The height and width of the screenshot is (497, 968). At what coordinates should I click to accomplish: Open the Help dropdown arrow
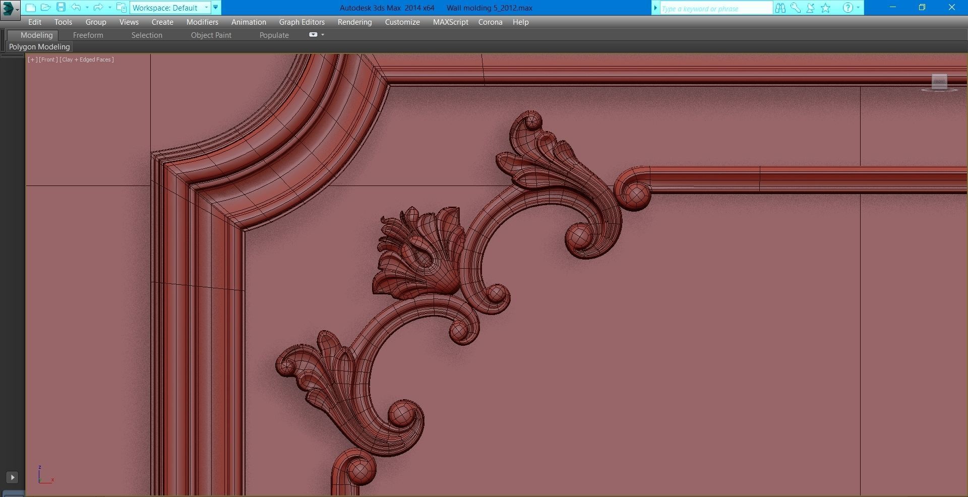(x=858, y=8)
